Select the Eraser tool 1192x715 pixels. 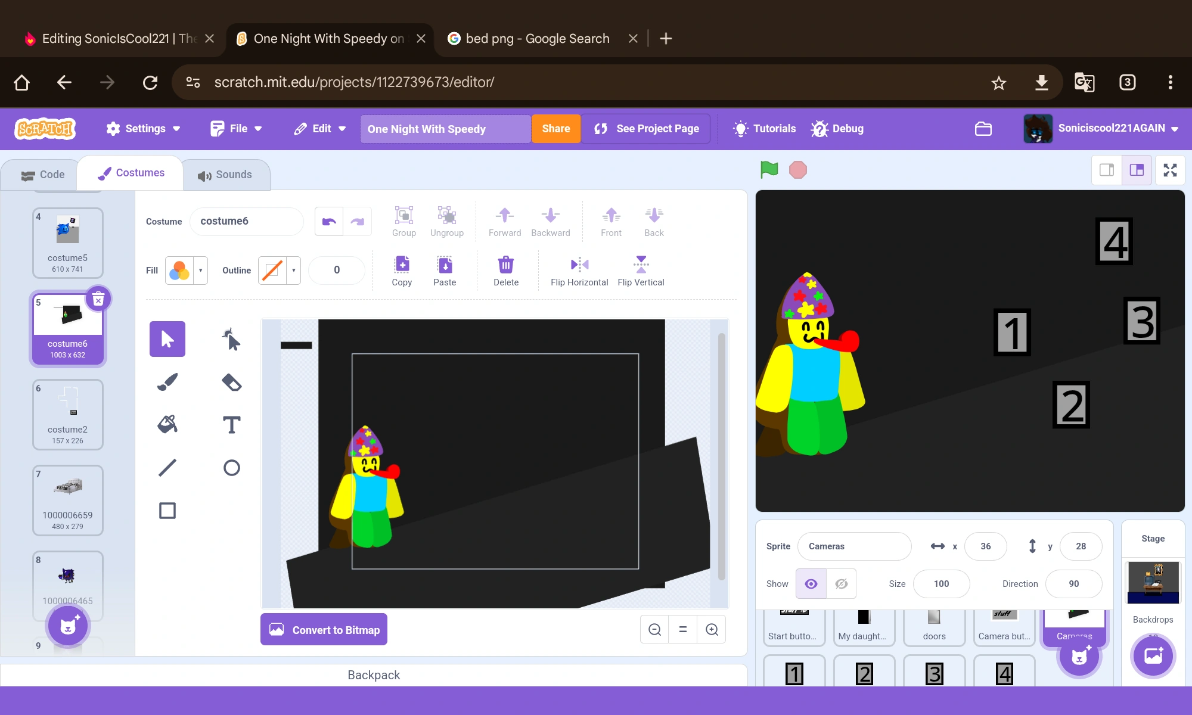point(231,382)
